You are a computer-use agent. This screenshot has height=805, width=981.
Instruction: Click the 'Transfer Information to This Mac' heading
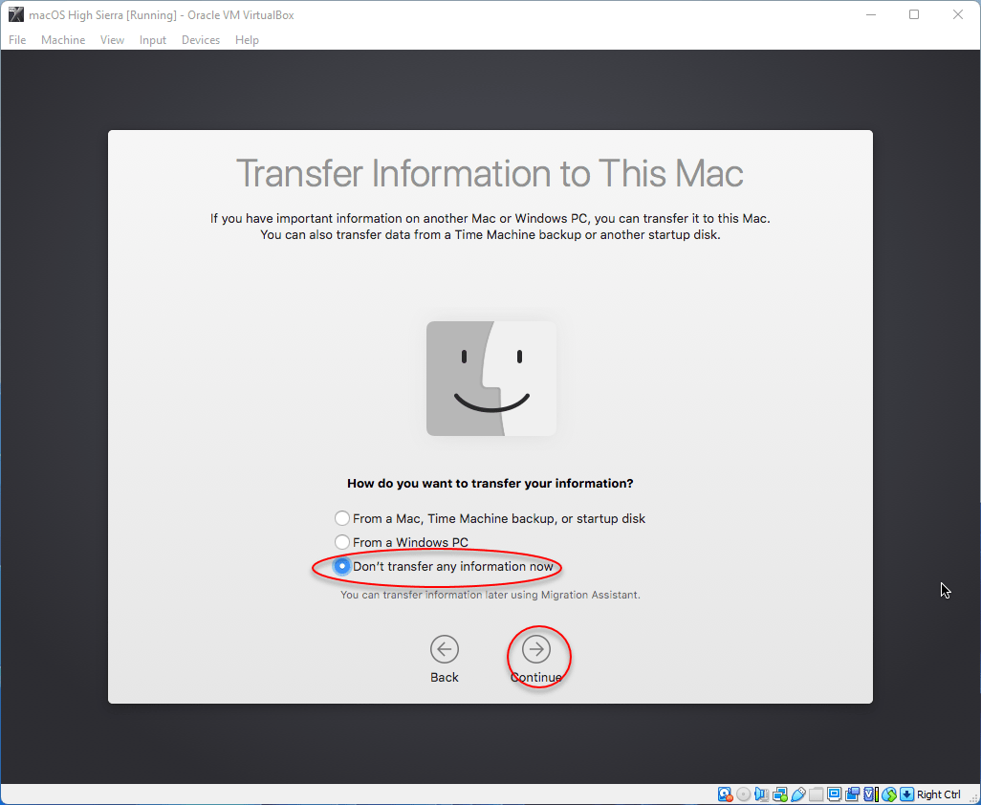[490, 173]
